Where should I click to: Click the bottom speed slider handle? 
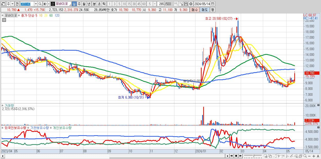click(x=254, y=156)
